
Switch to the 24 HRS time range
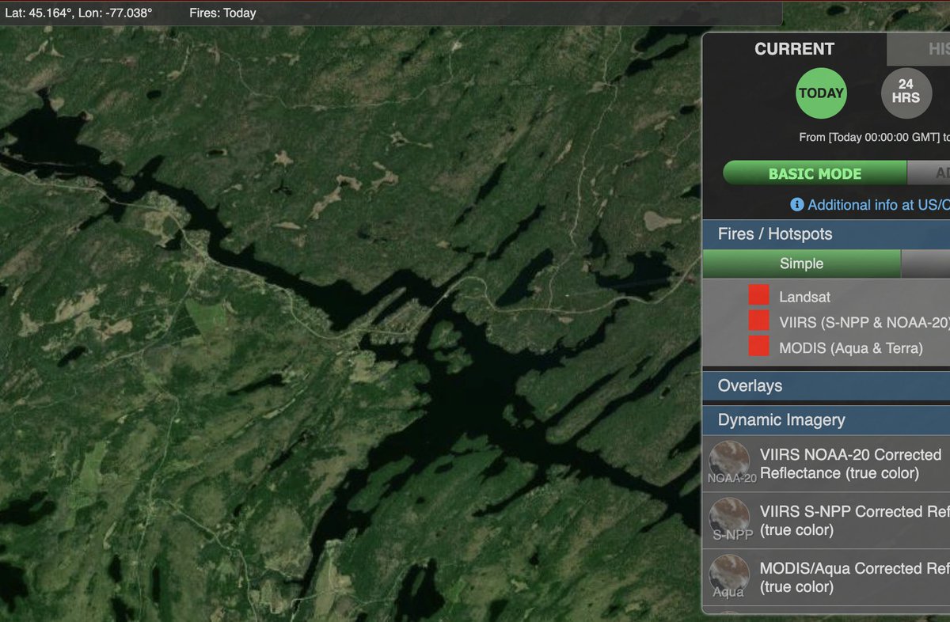[x=906, y=93]
